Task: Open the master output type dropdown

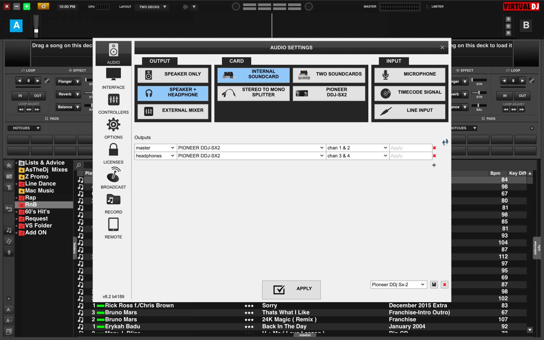Action: pos(156,148)
